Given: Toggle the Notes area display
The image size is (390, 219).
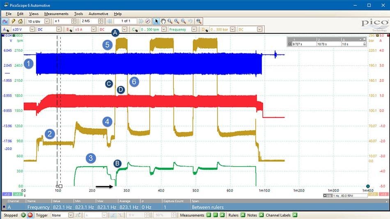Looking at the screenshot, I should pyautogui.click(x=261, y=215).
